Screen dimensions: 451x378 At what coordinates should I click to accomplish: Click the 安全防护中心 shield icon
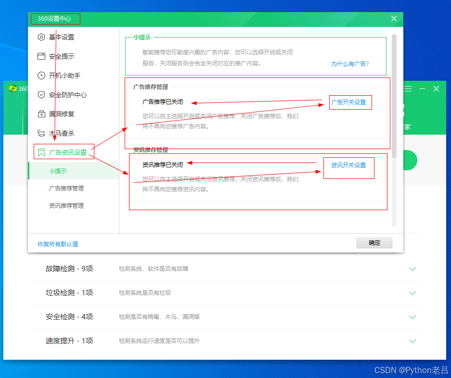click(x=41, y=95)
